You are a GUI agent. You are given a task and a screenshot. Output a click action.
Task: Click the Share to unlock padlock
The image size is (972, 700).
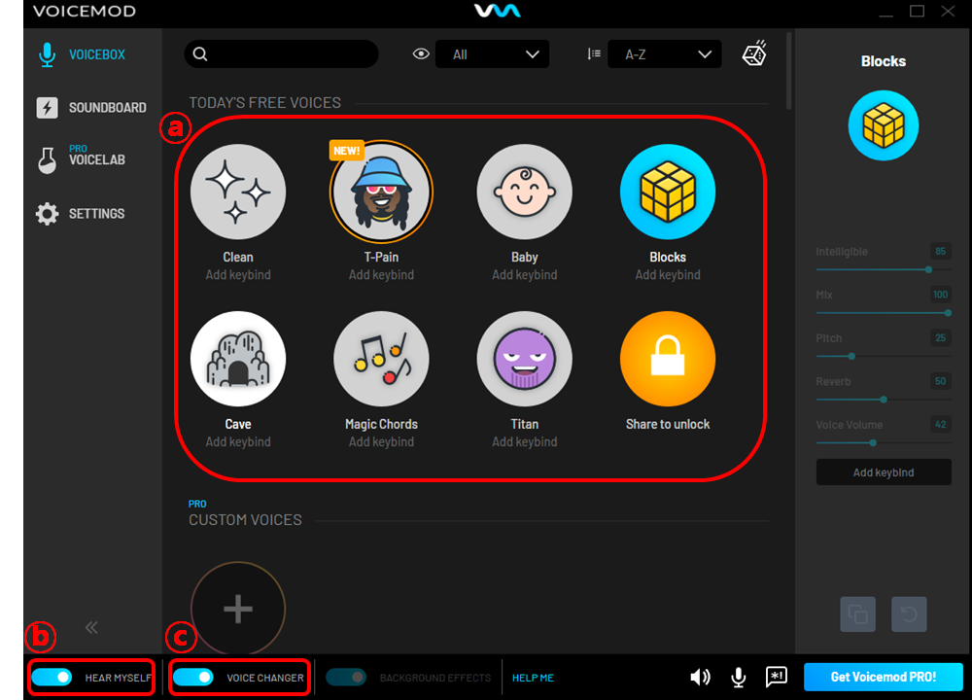tap(668, 359)
